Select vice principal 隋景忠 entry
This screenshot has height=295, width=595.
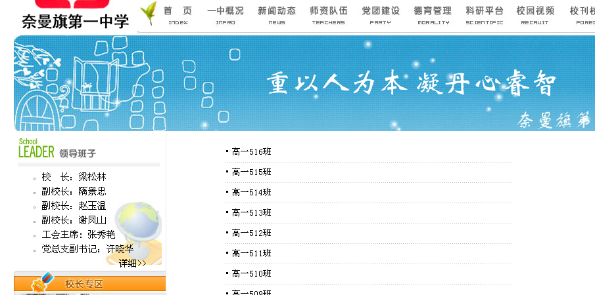pos(74,191)
